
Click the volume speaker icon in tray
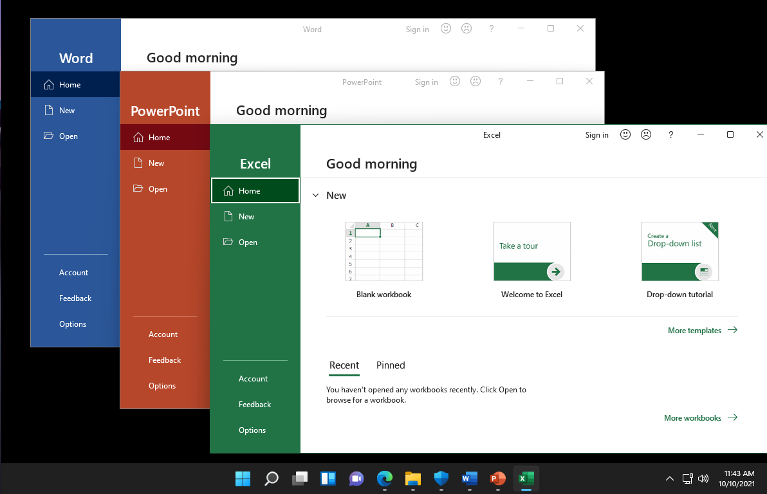(703, 479)
